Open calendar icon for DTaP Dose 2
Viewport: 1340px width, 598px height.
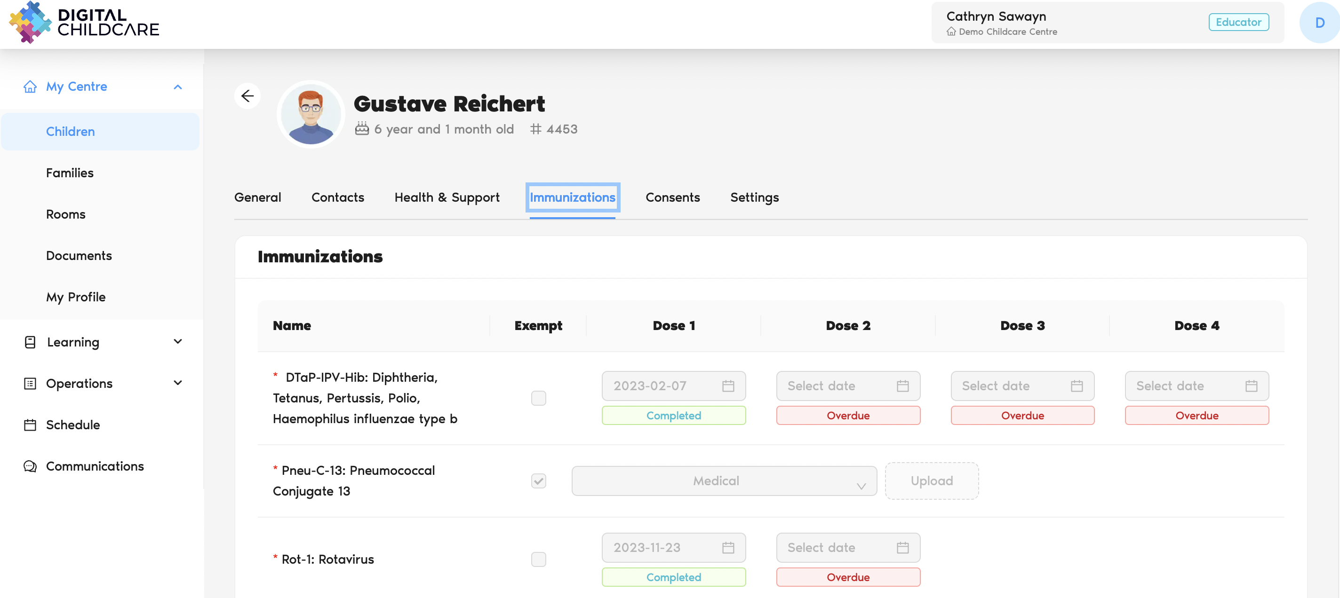[902, 386]
